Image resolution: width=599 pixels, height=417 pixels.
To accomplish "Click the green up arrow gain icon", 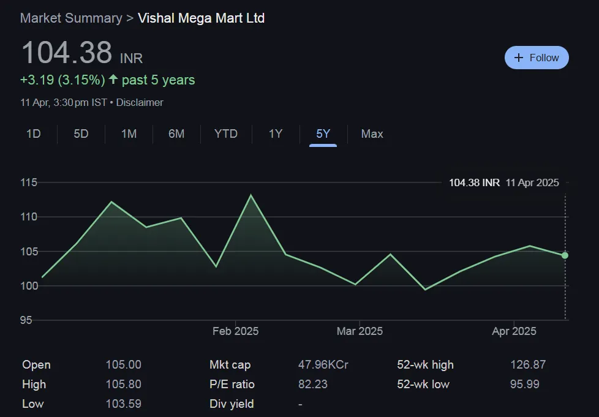I will tap(113, 79).
